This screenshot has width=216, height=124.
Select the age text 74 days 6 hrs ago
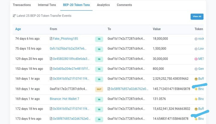click(27, 39)
